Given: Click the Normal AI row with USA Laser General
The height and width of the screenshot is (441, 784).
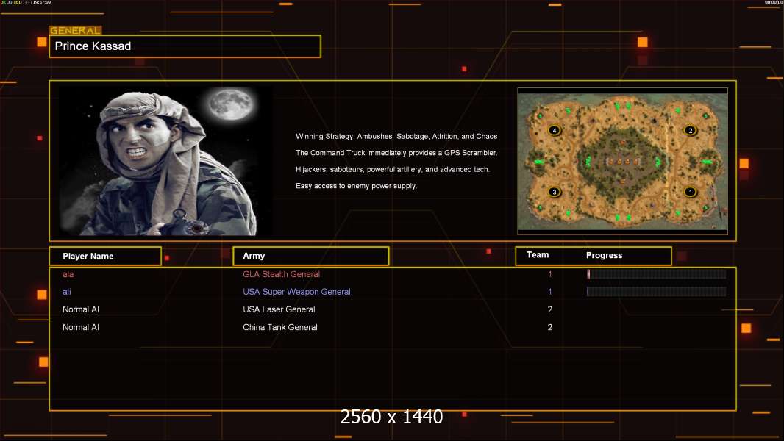Looking at the screenshot, I should point(393,309).
